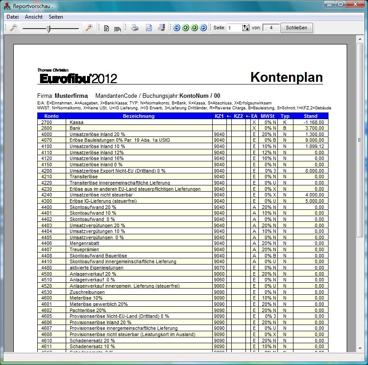
Task: Click the Reportvorschau title bar app icon
Action: pyautogui.click(x=7, y=6)
